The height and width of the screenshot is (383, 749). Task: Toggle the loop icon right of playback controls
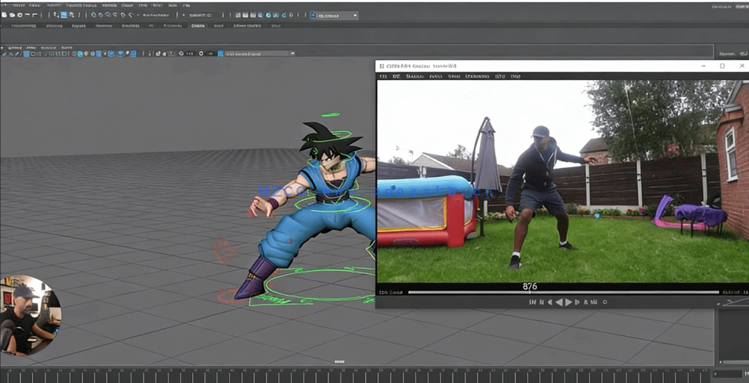(605, 302)
